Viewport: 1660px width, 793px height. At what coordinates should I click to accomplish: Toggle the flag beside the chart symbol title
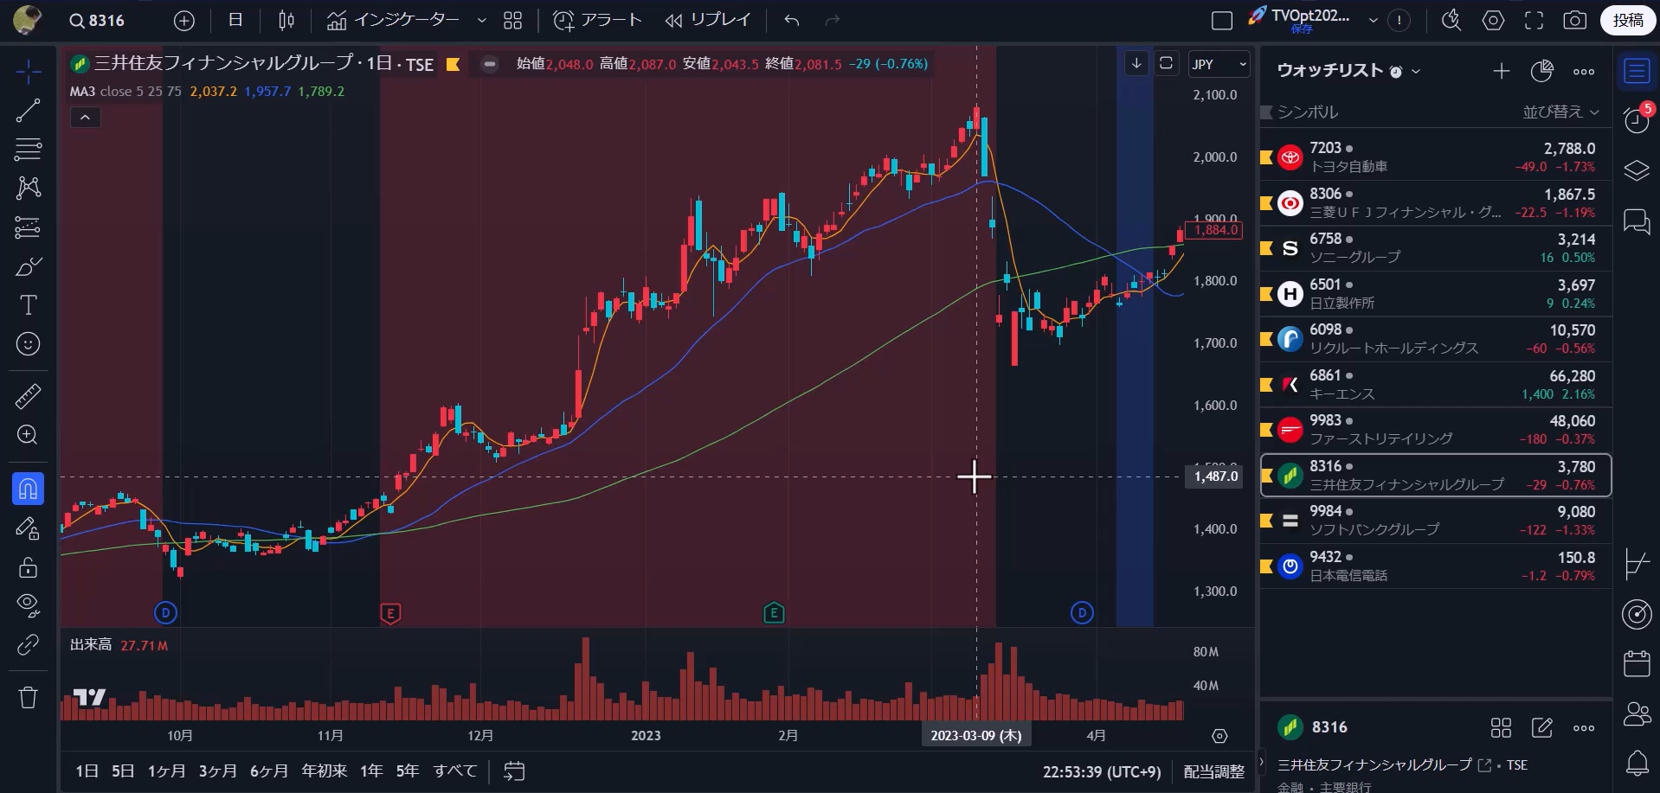[453, 64]
